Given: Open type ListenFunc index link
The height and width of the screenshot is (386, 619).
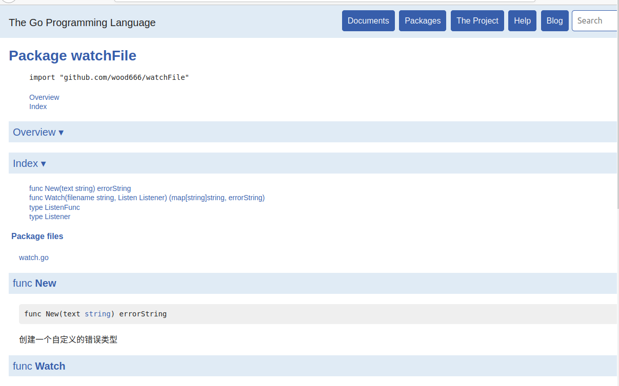Looking at the screenshot, I should click(x=54, y=207).
